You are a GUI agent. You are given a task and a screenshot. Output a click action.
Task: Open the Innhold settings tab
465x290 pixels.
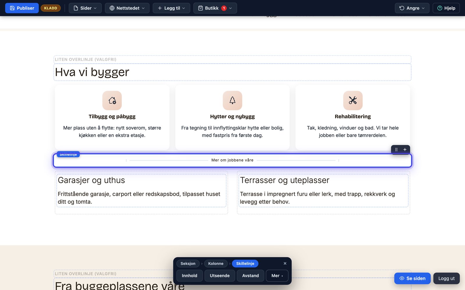pyautogui.click(x=189, y=276)
